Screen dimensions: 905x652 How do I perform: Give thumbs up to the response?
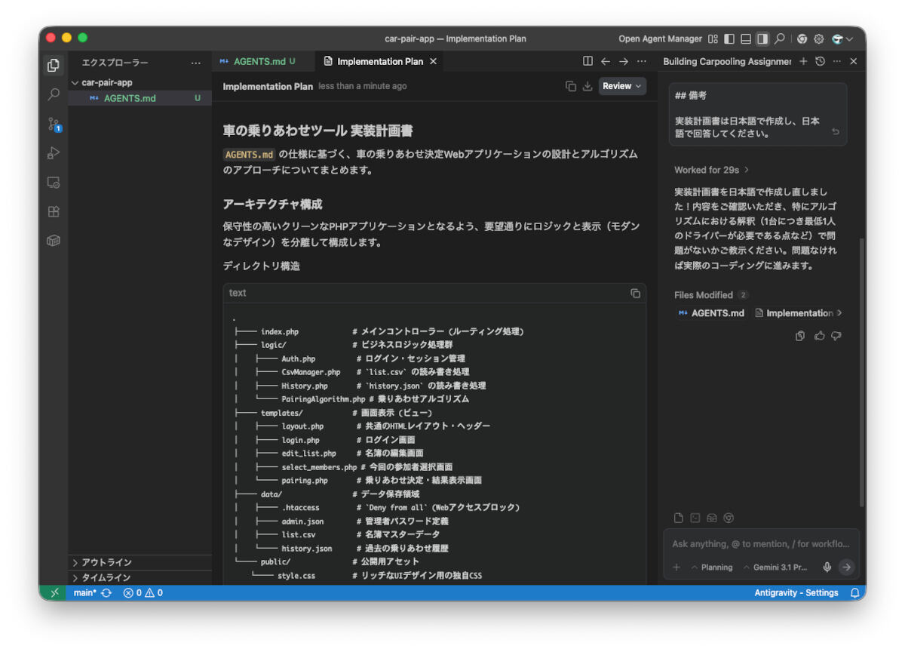pyautogui.click(x=819, y=336)
